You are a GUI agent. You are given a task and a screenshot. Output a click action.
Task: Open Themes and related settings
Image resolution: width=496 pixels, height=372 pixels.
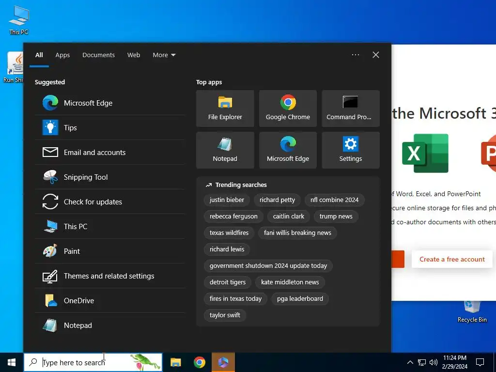pos(109,276)
